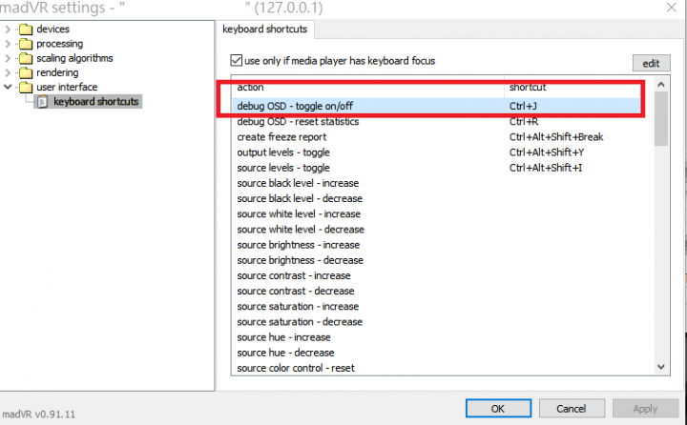687x425 pixels.
Task: Click the shortcuts list scrollbar thumb
Action: (x=661, y=118)
